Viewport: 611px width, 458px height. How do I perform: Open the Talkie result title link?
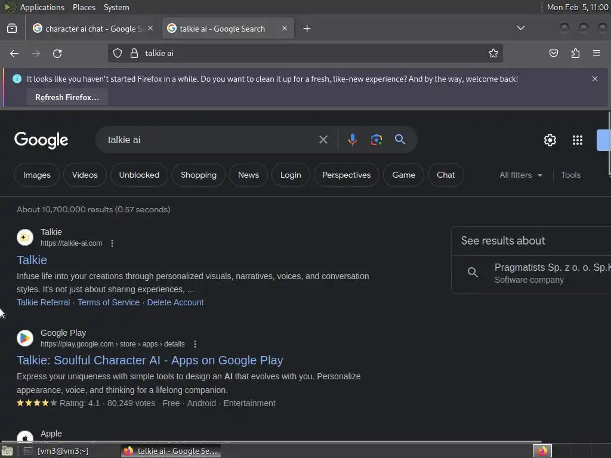pyautogui.click(x=32, y=260)
